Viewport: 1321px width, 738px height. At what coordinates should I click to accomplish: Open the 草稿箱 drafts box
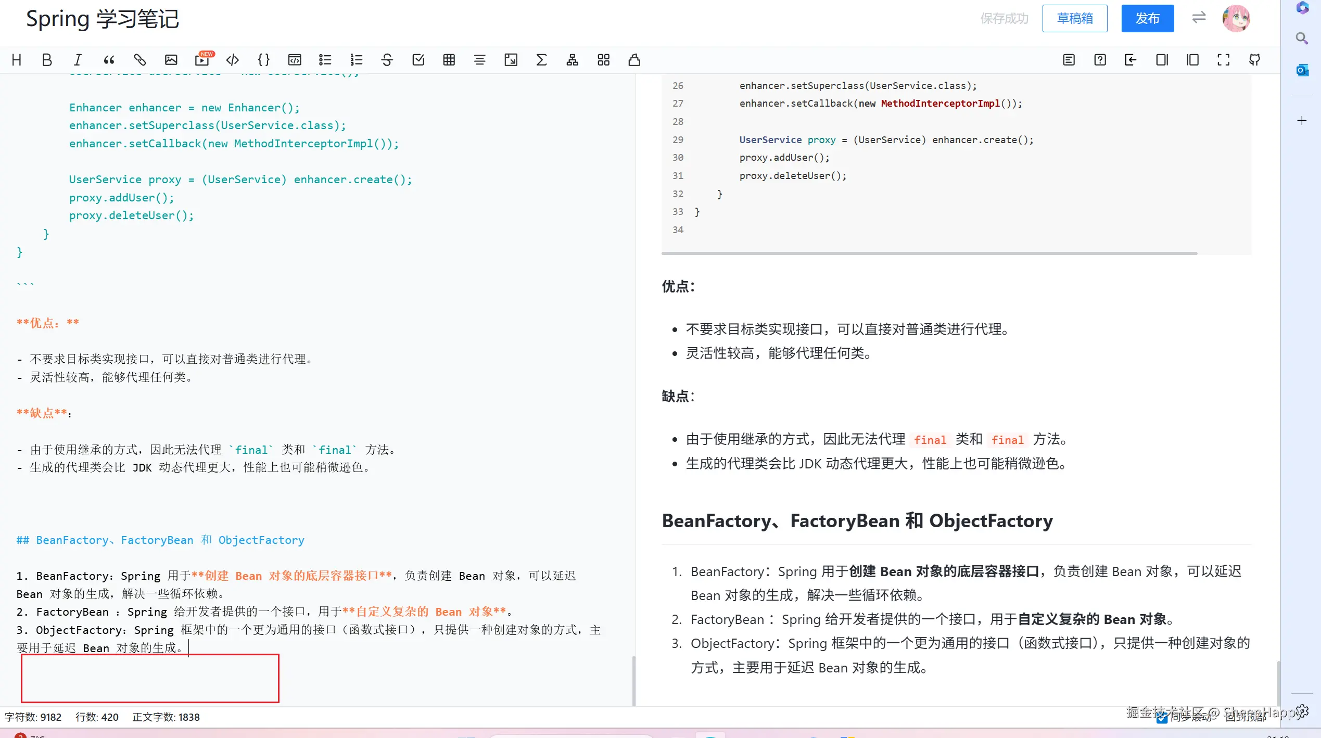(x=1075, y=18)
